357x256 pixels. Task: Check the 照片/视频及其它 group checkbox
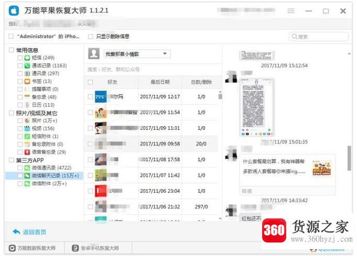click(x=12, y=113)
